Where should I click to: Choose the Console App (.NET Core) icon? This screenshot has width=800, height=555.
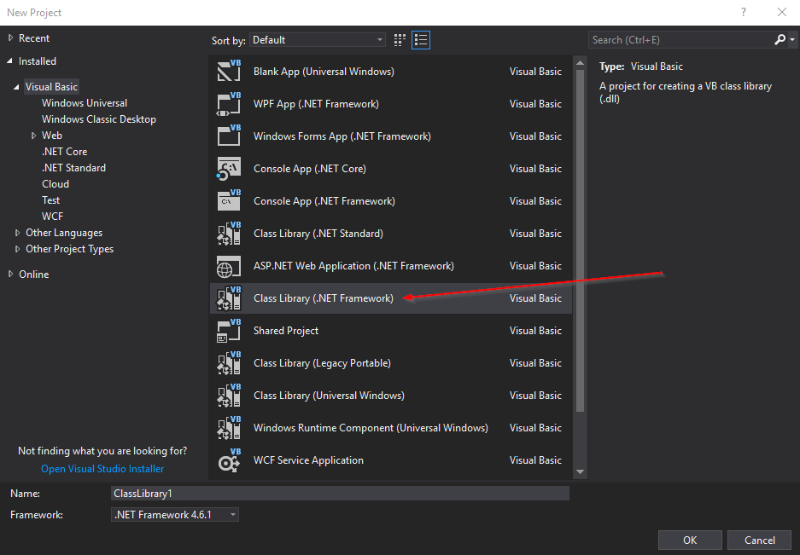pos(229,169)
